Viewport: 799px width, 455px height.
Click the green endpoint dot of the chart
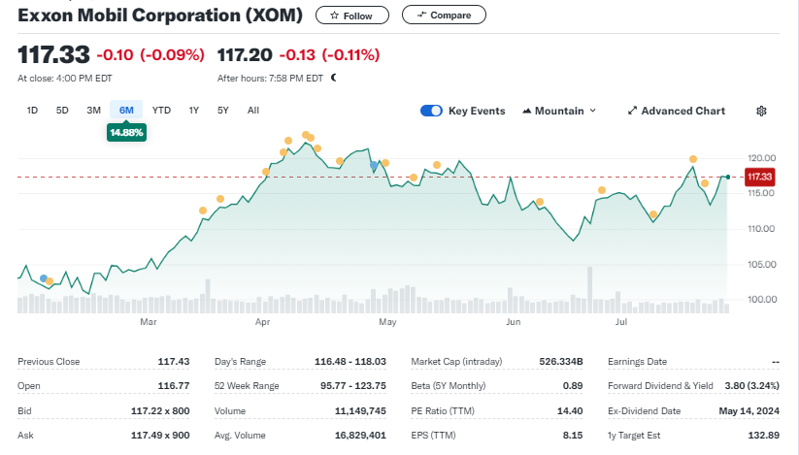coord(728,178)
